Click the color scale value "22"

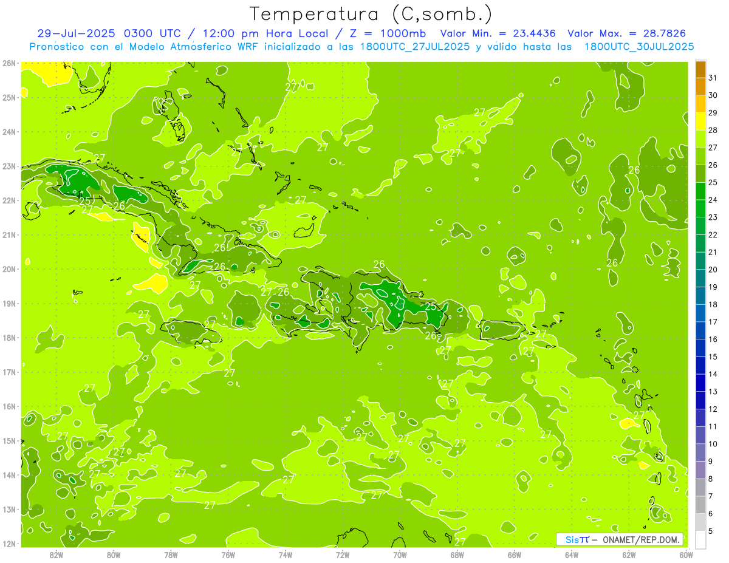pos(713,235)
